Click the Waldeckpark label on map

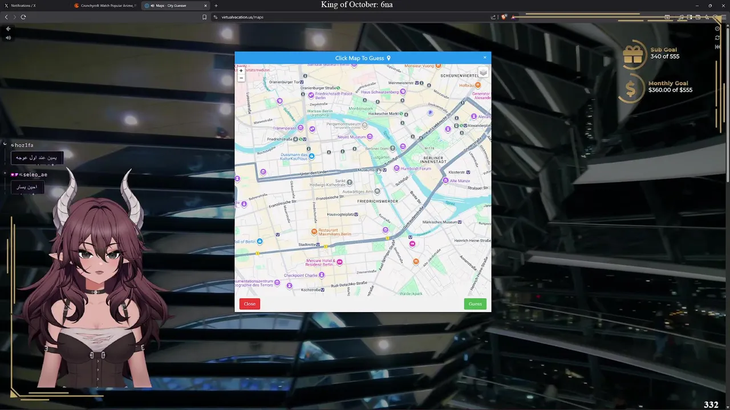(411, 294)
